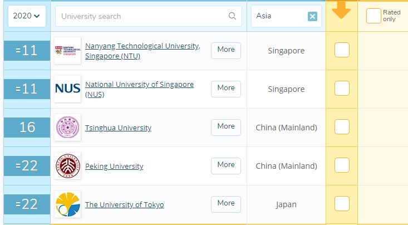This screenshot has height=225, width=408.
Task: Click the magnifying glass search icon
Action: [232, 16]
